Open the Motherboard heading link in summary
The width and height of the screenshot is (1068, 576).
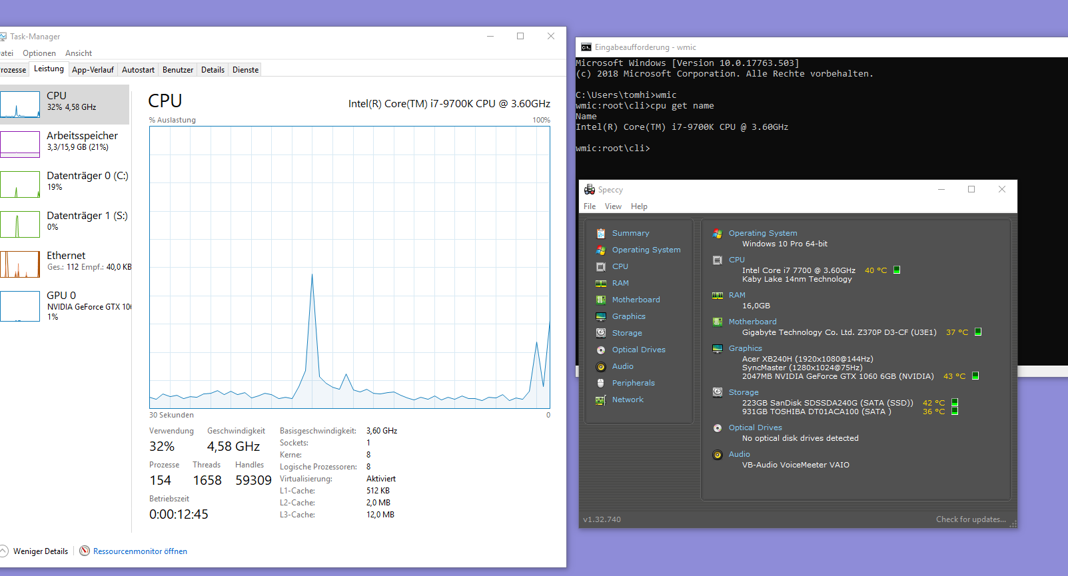(752, 322)
